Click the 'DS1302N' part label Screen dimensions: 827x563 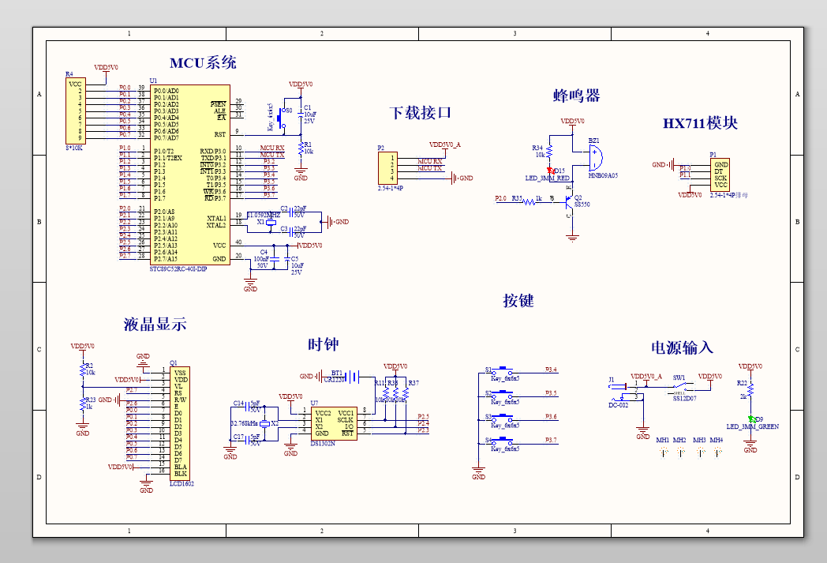(x=323, y=444)
